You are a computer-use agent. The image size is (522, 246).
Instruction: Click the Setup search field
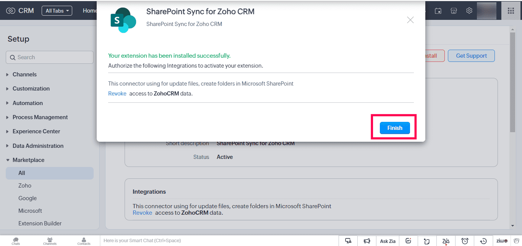[50, 57]
